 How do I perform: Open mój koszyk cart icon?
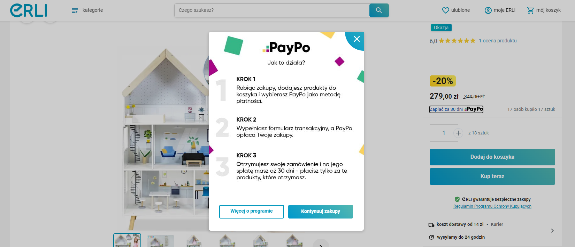pyautogui.click(x=530, y=10)
